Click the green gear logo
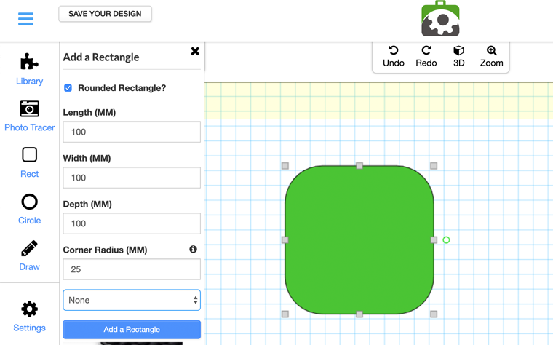 click(x=440, y=18)
